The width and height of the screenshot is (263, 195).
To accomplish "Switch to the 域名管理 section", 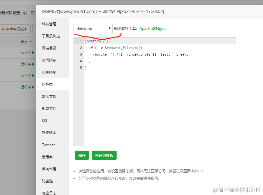I will click(x=49, y=24).
